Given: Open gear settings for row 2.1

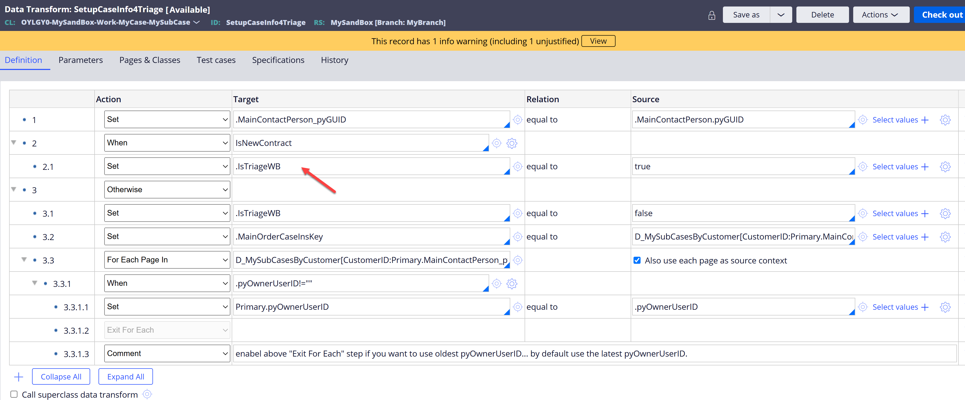Looking at the screenshot, I should (945, 167).
